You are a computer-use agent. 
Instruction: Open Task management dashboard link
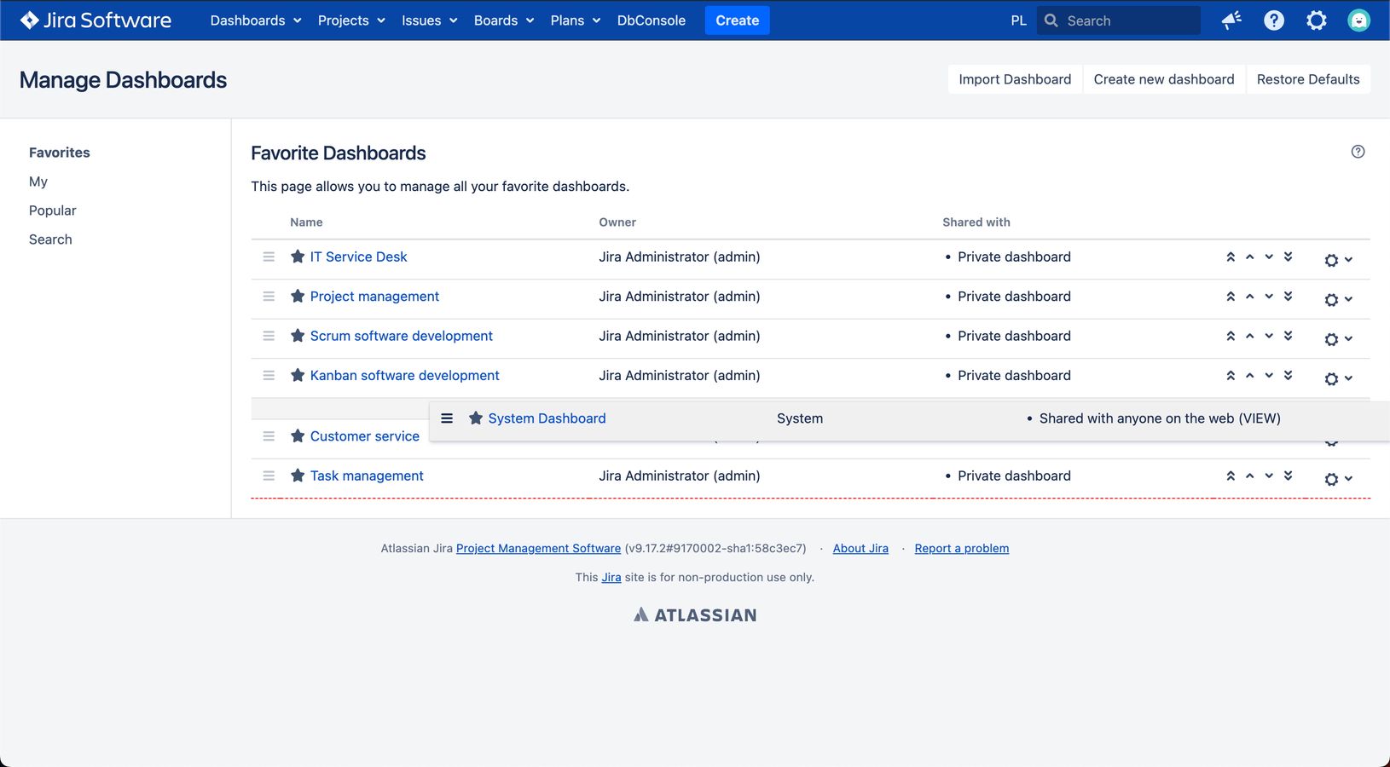367,476
